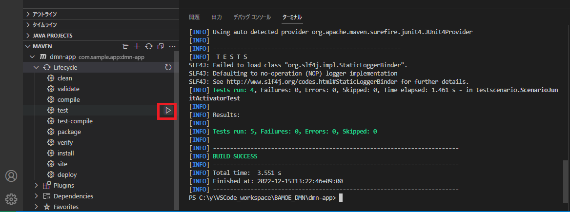Screen dimensions: 570x212
Task: Switch to the デバッグ コンソール tab
Action: coord(252,17)
